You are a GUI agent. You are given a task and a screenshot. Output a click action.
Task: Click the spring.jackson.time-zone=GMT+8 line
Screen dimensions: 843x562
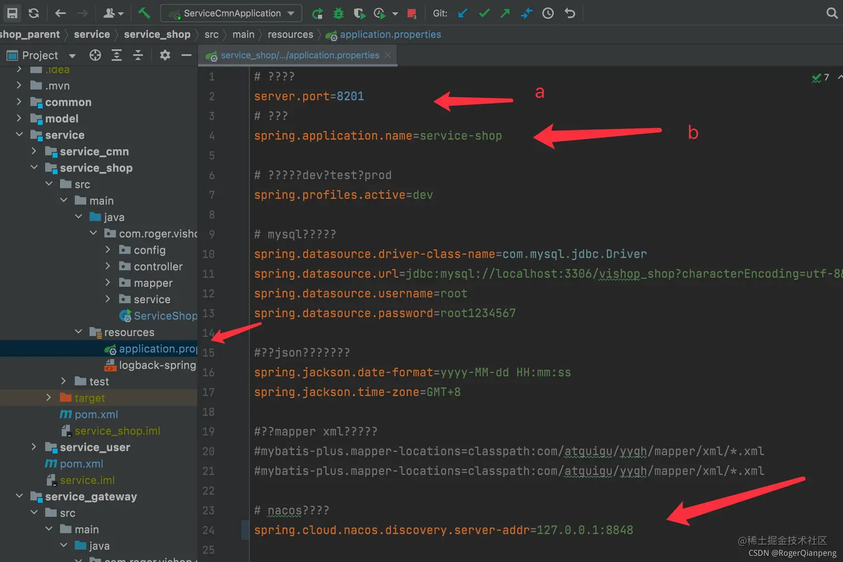(x=357, y=392)
